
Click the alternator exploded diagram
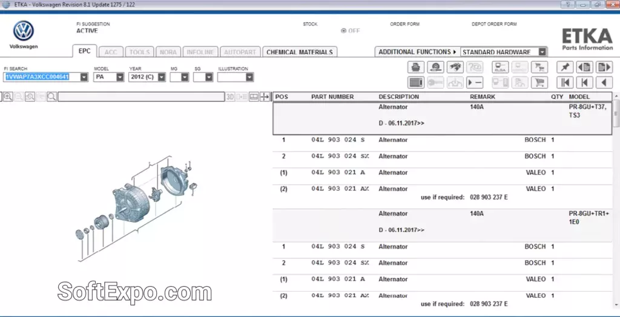pos(136,208)
